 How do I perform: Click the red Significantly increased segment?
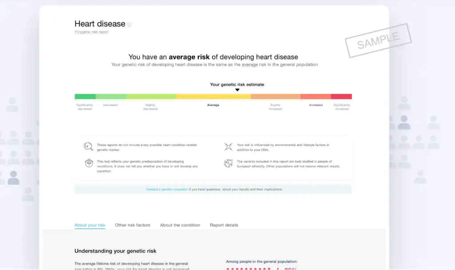(341, 96)
